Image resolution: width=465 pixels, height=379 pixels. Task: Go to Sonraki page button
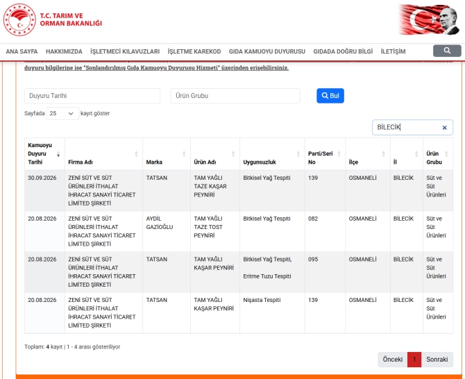point(437,360)
